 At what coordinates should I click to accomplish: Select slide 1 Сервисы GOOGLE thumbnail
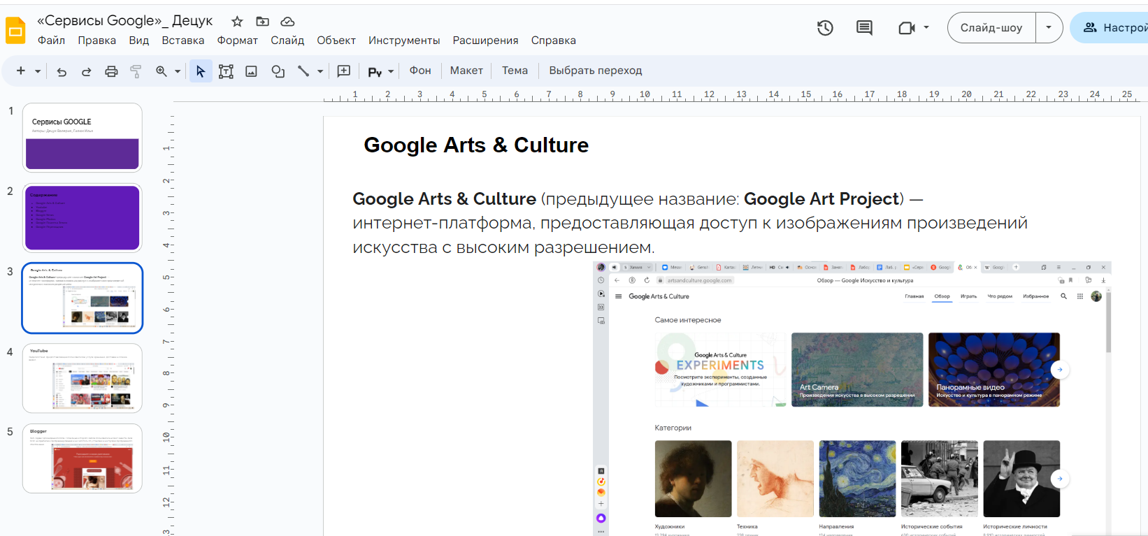(x=82, y=137)
